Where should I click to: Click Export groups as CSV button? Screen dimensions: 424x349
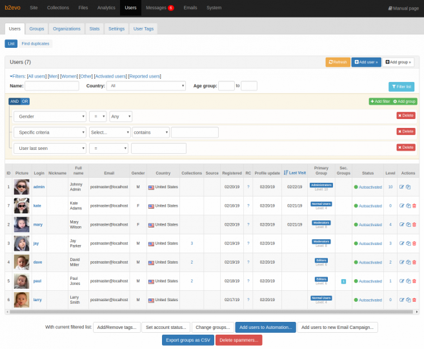(x=188, y=340)
